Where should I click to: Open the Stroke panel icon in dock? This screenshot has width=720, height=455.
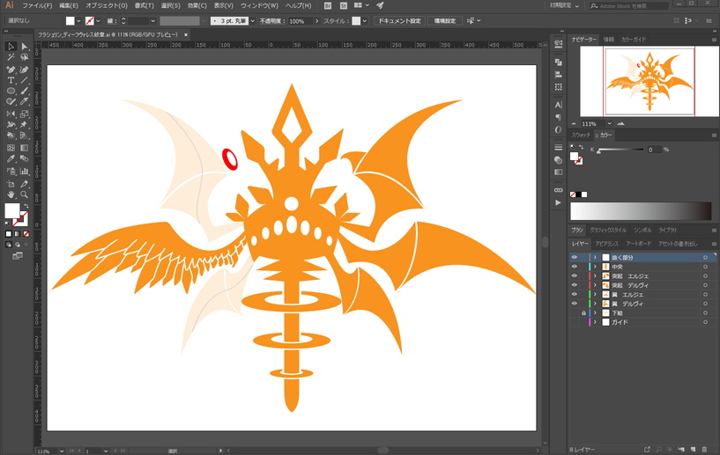559,147
